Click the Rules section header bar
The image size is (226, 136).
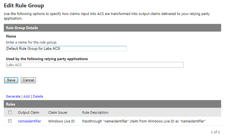pyautogui.click(x=112, y=104)
